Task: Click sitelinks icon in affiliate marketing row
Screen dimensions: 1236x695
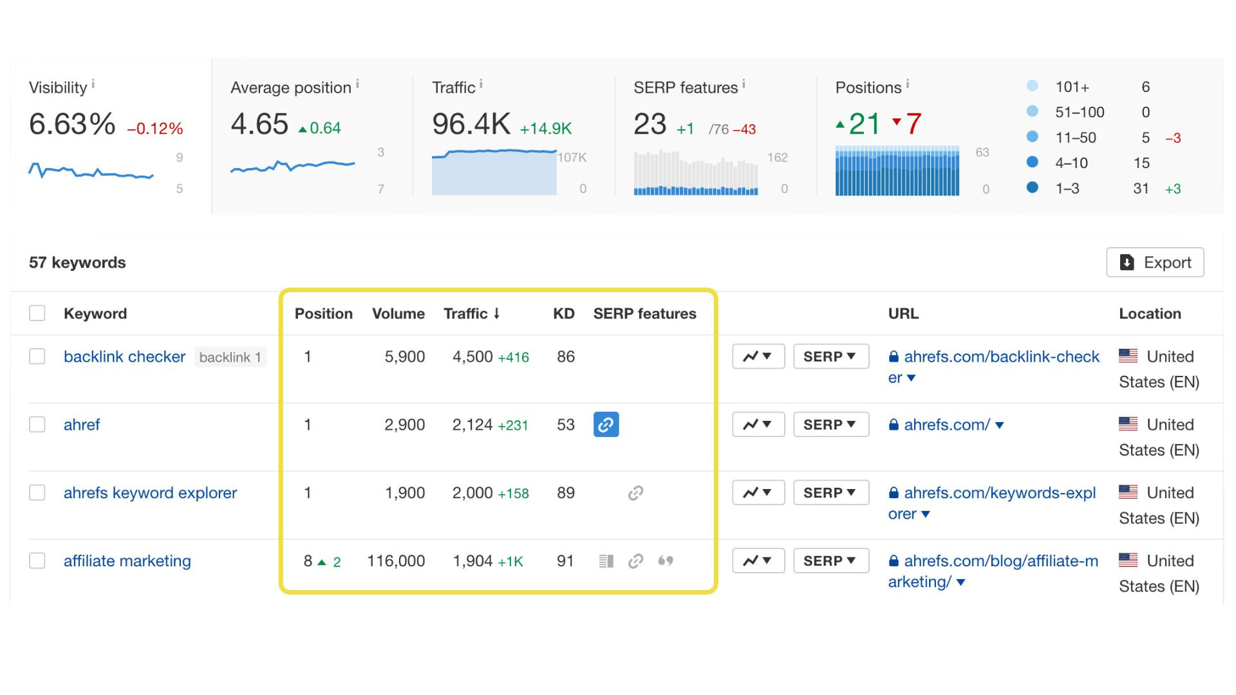Action: coord(635,561)
